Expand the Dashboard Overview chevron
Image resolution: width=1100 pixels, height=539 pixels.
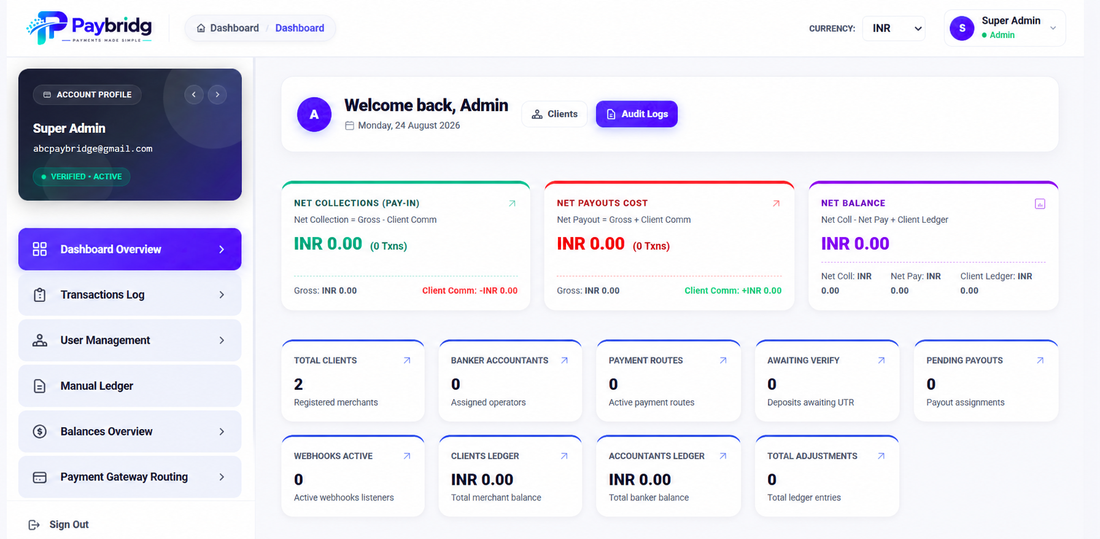click(x=222, y=249)
